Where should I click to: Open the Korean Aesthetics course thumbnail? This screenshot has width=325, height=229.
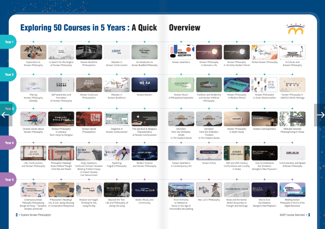181,52
